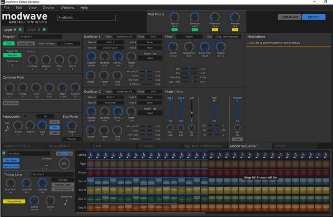Click the Timing Lane Speed knob
The height and width of the screenshot is (217, 333).
pyautogui.click(x=34, y=200)
